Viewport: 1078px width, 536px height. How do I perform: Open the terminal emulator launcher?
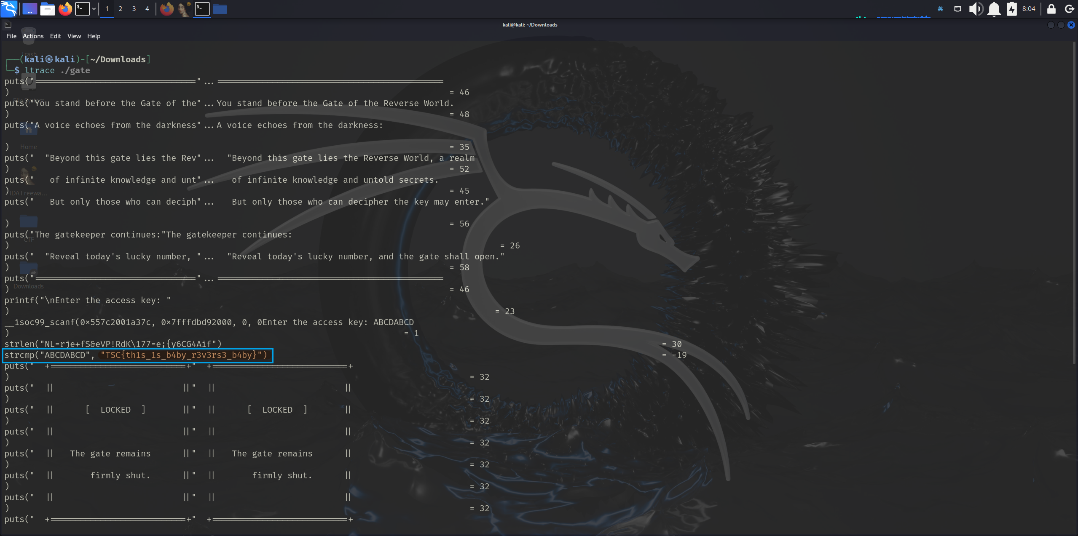82,9
